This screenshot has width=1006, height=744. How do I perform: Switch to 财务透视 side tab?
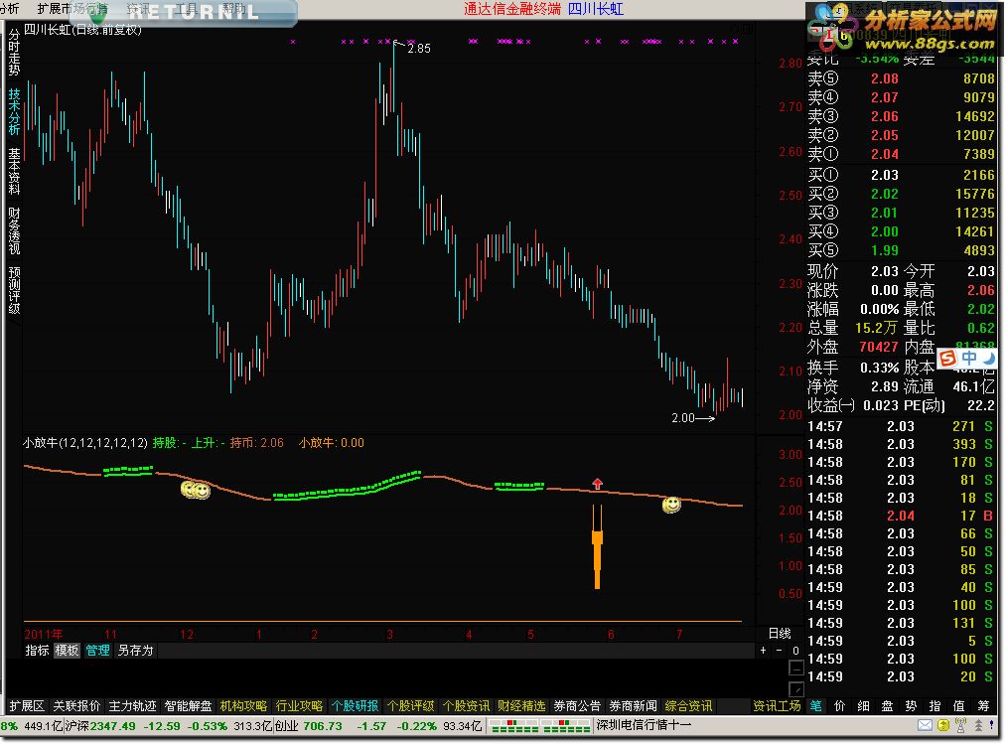[14, 230]
